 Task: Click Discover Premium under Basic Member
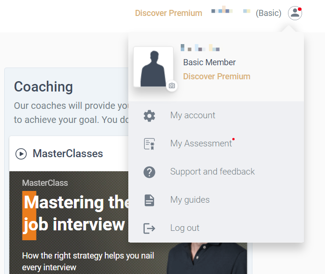click(217, 76)
